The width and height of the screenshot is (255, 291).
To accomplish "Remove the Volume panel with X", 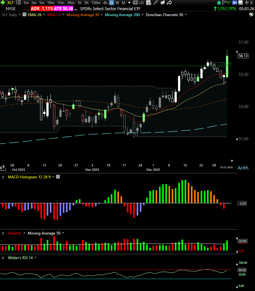I will (x=3, y=233).
